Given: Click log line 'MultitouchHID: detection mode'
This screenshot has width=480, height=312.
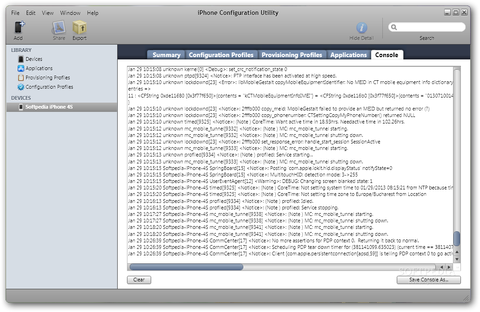Looking at the screenshot, I should click(243, 175).
